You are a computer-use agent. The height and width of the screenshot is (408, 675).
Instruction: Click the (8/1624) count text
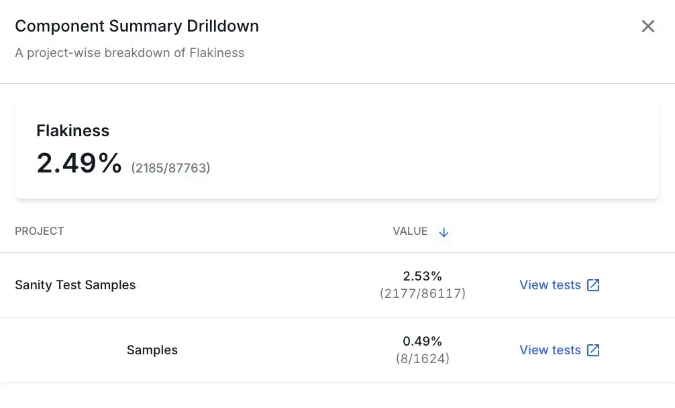coord(422,358)
